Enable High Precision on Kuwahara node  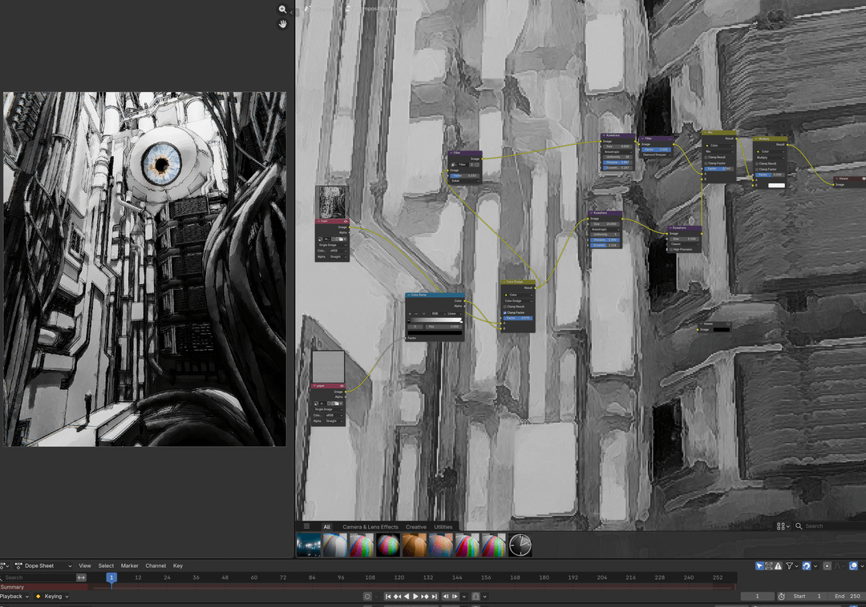[x=672, y=250]
